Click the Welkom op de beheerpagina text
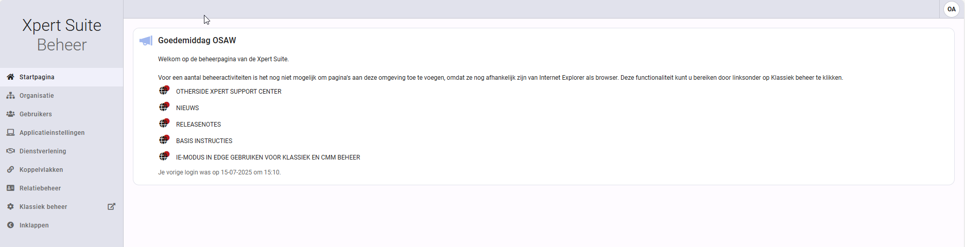The width and height of the screenshot is (965, 247). 223,59
